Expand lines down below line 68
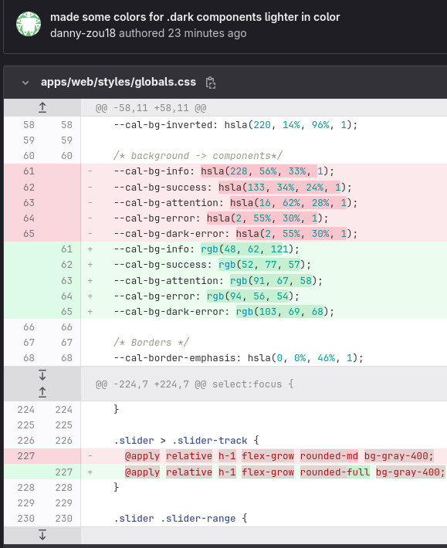The height and width of the screenshot is (548, 447). 42,375
